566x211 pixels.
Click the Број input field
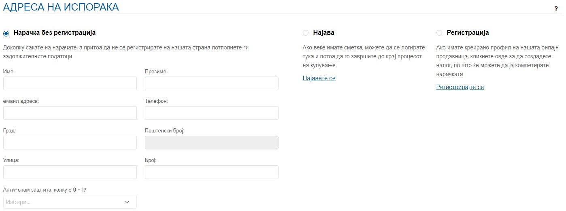(212, 172)
